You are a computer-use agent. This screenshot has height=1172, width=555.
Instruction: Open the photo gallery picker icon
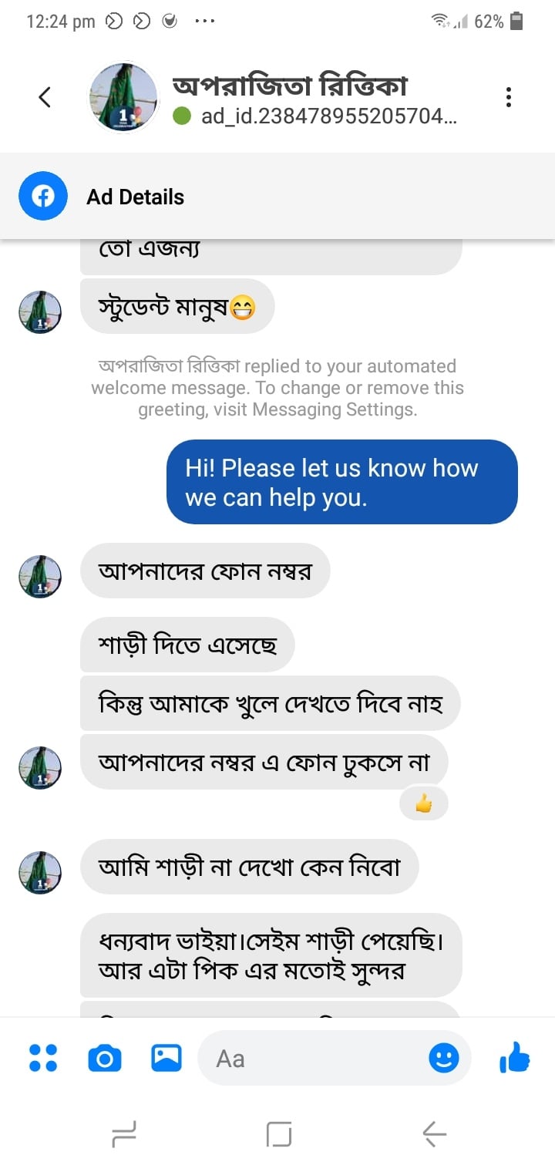166,1058
